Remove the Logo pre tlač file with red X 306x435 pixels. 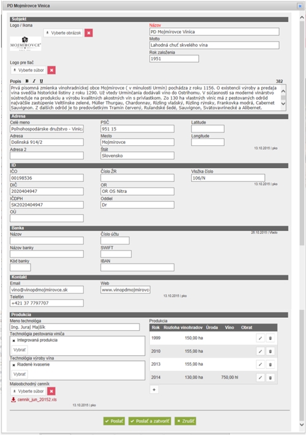pyautogui.click(x=51, y=70)
